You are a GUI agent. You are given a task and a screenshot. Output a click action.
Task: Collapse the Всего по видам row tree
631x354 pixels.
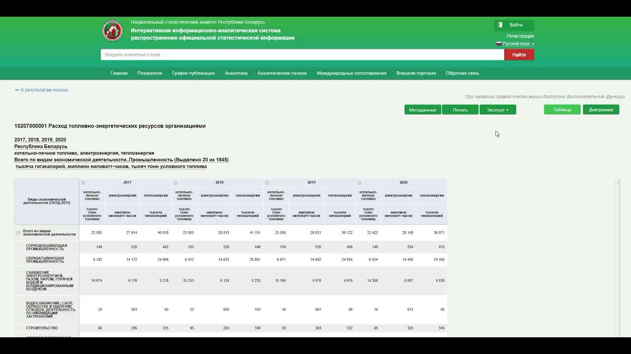coord(19,233)
